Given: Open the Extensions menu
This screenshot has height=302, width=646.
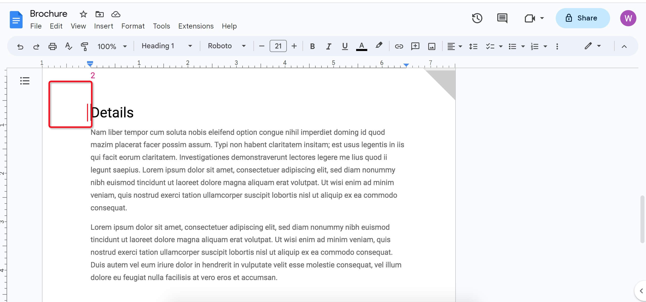Looking at the screenshot, I should [x=196, y=26].
